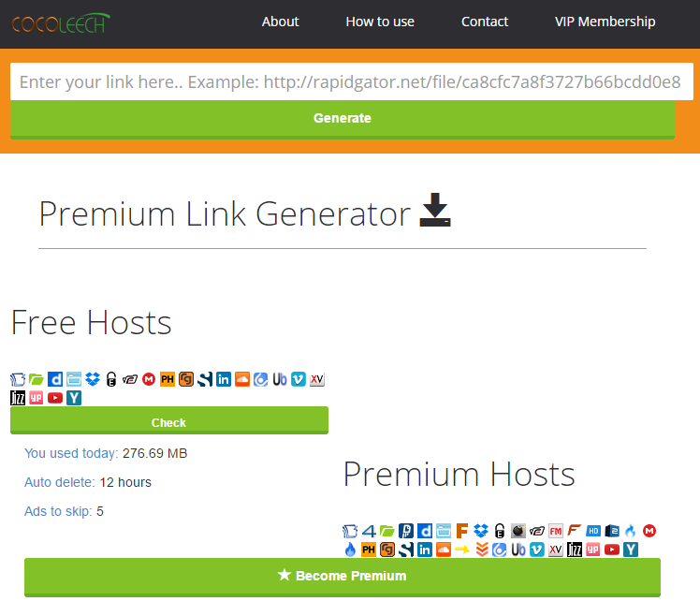
Task: Click the YouTube icon in Free Hosts
Action: [55, 398]
